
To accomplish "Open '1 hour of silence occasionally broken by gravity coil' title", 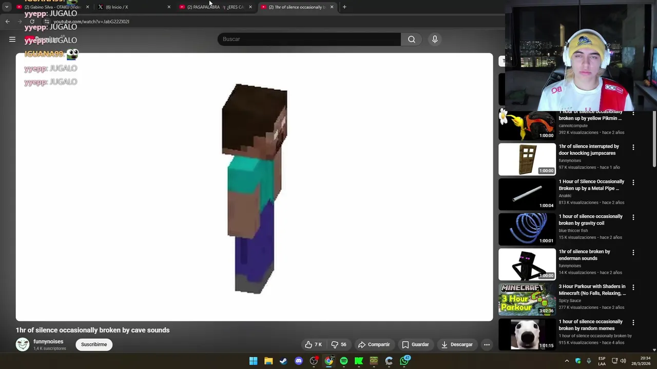I will (590, 220).
